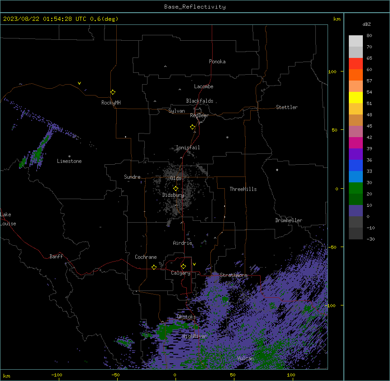Select the Blackfalds label
This screenshot has height=381, width=390.
[x=200, y=101]
